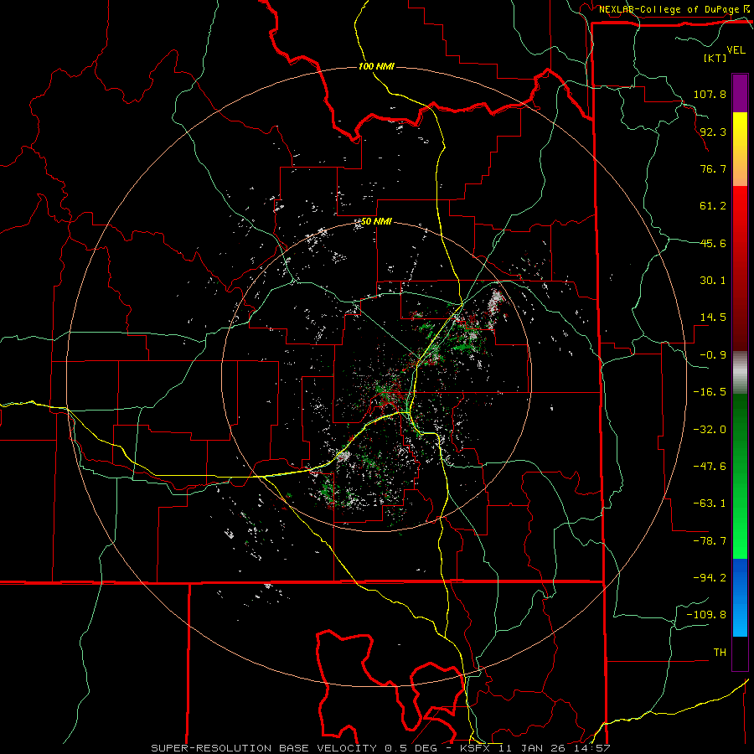
Task: Click the 61.2 legend value
Action: pyautogui.click(x=713, y=206)
